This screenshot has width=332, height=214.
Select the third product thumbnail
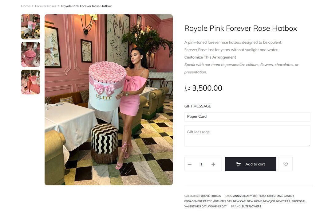click(30, 82)
